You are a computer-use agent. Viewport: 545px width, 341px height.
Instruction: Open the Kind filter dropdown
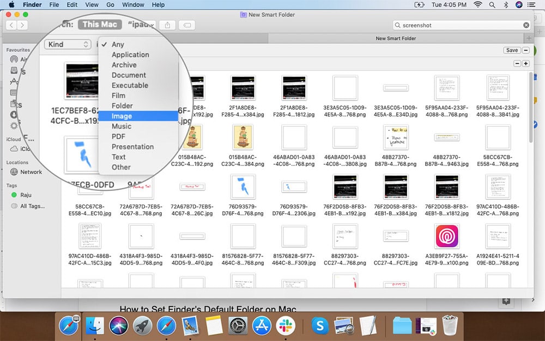67,44
